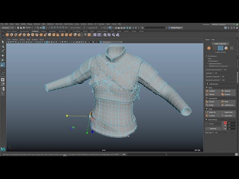Click the Select tool arrow in toolbox
This screenshot has width=239, height=179.
[2, 42]
